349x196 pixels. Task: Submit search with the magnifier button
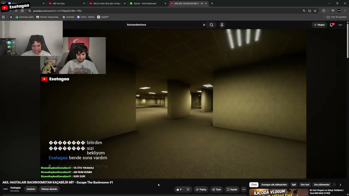click(x=211, y=25)
